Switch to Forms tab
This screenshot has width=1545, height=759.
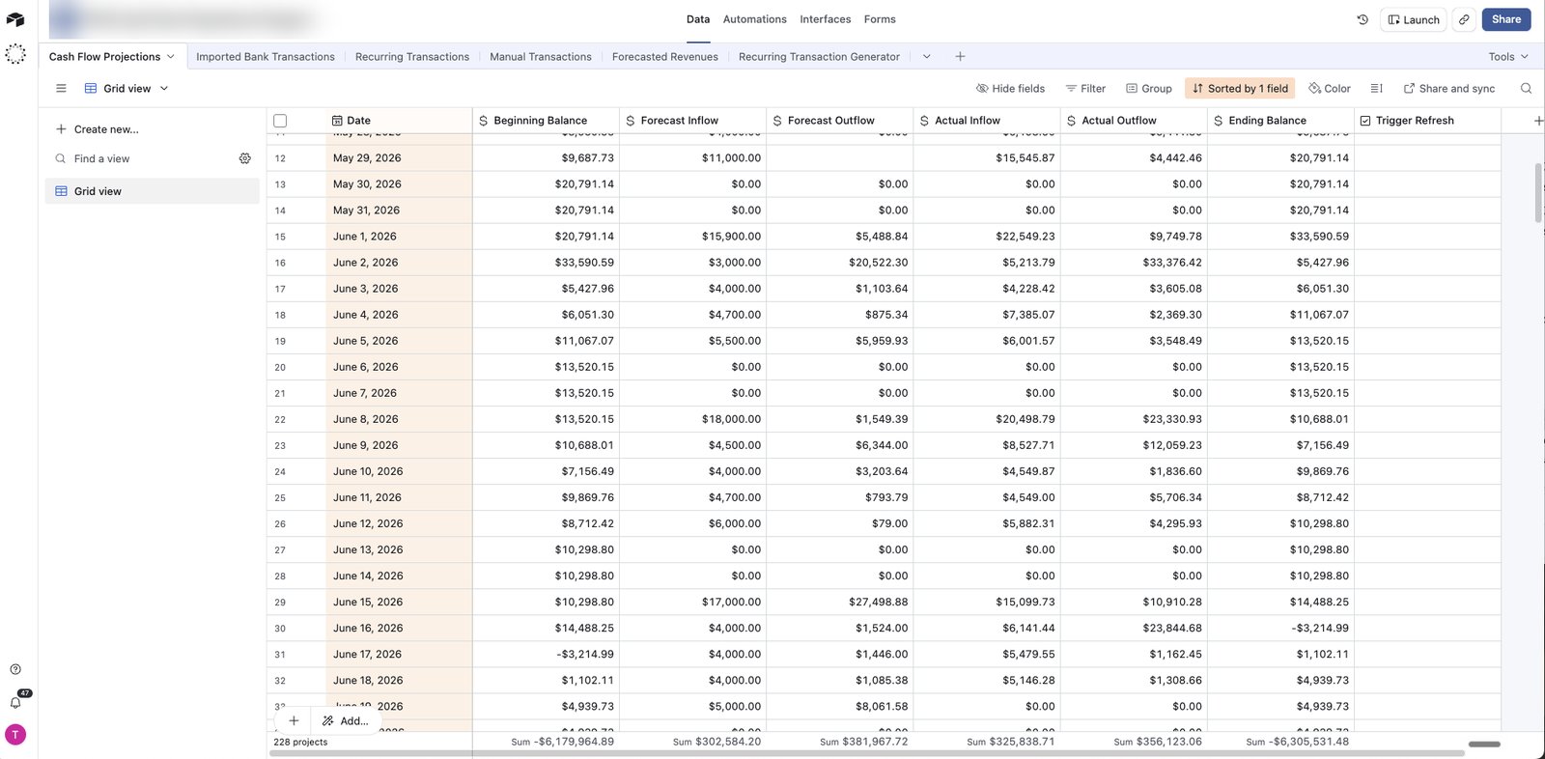pos(880,19)
